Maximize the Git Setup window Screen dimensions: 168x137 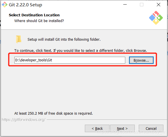pyautogui.click(x=142, y=5)
